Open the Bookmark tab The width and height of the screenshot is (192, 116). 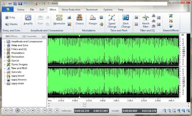click(x=92, y=10)
